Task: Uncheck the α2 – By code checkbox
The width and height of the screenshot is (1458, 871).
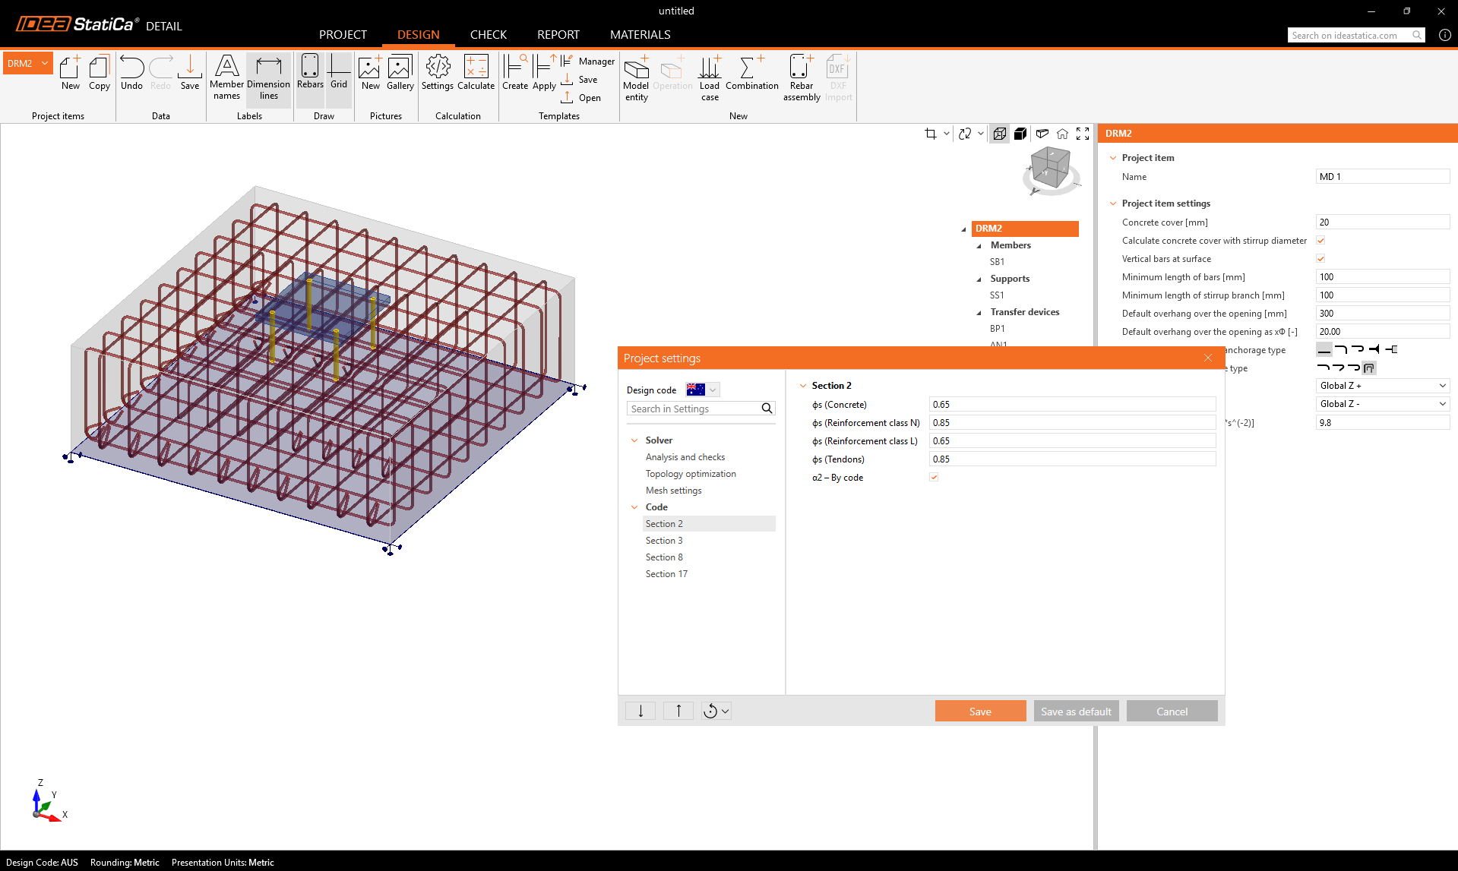Action: coord(934,478)
